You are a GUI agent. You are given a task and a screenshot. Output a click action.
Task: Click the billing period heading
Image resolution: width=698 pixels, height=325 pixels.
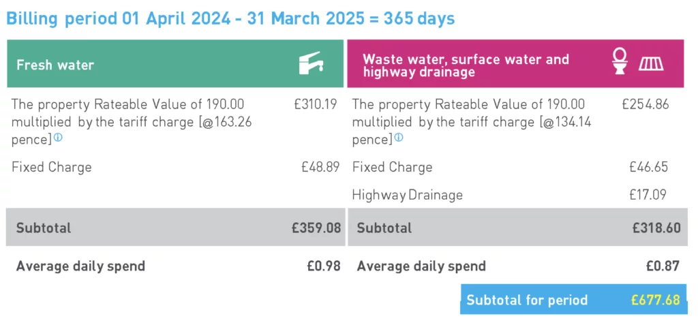[230, 19]
